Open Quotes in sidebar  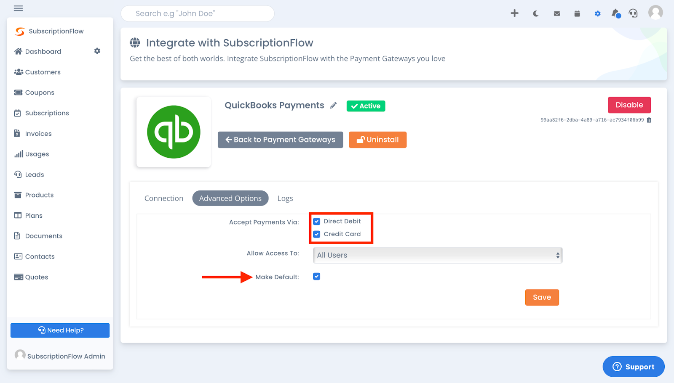click(31, 277)
